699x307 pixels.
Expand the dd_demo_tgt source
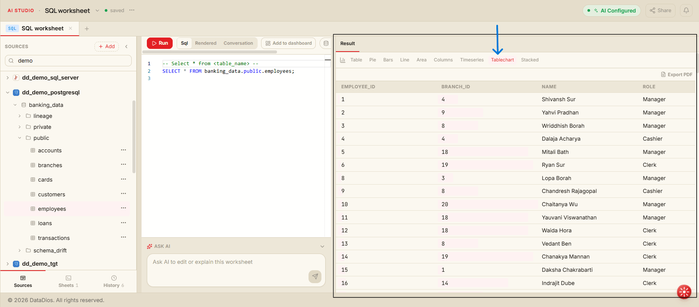click(8, 264)
